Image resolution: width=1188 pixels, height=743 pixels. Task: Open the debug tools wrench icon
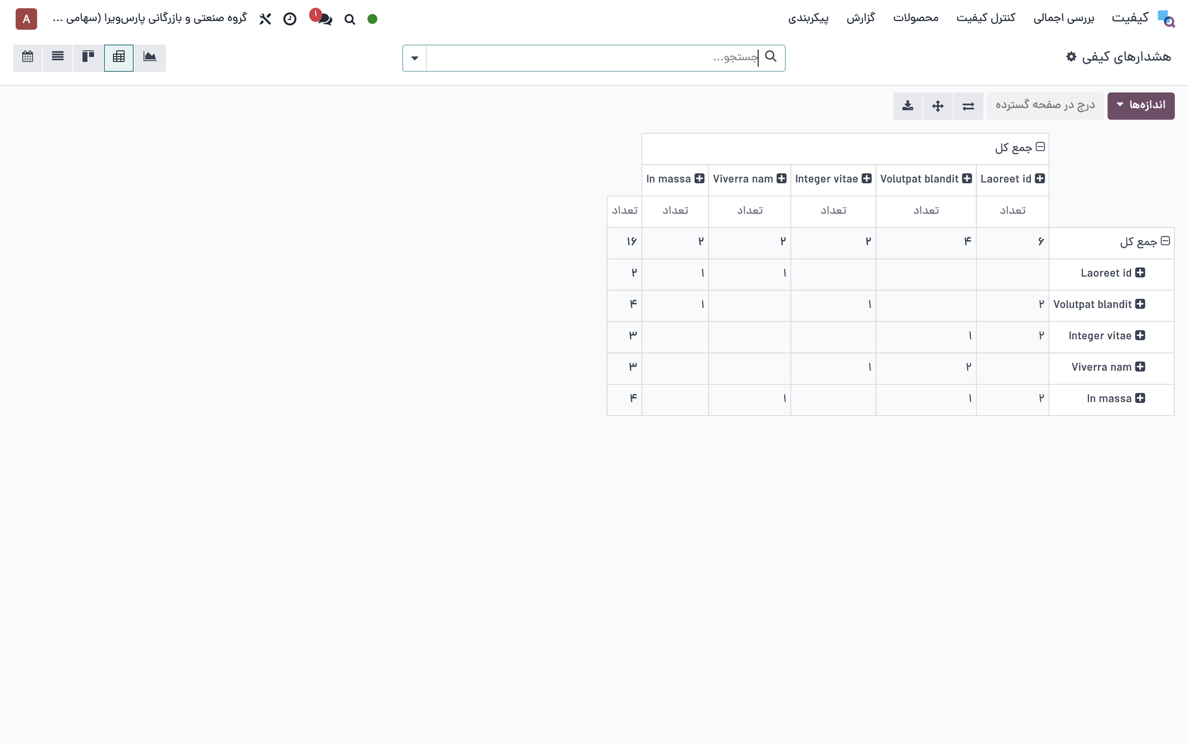click(x=265, y=19)
